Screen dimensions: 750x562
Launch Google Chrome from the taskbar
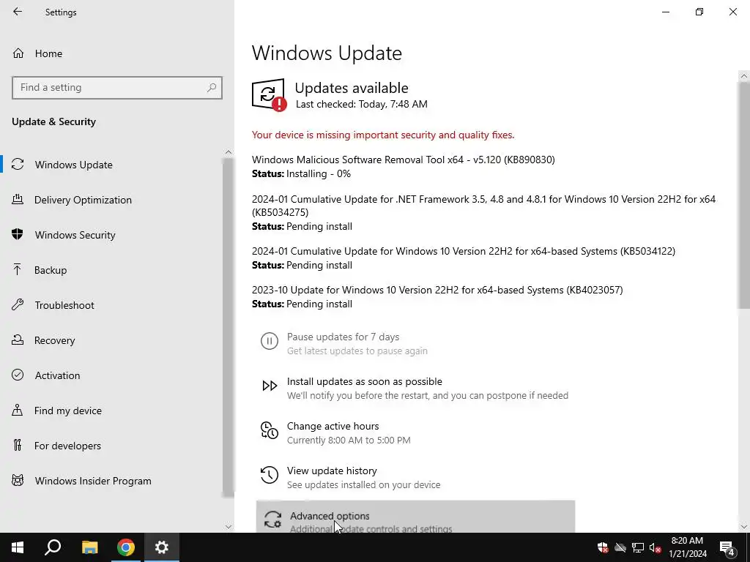[126, 547]
